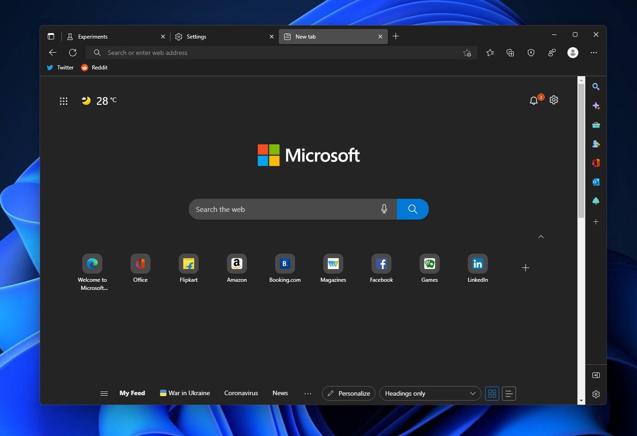Open Office from the sidebar

596,163
